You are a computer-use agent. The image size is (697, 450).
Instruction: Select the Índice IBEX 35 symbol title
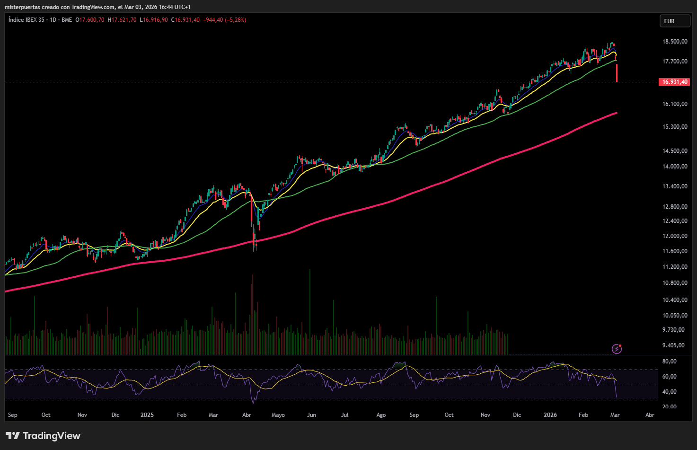[26, 20]
